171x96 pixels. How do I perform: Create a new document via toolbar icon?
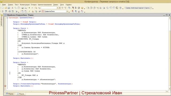[3, 8]
